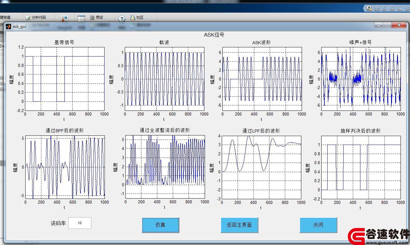Open 社区 community in MATLAB toolstrip
Screen dimensions: 410x245
click(x=137, y=18)
